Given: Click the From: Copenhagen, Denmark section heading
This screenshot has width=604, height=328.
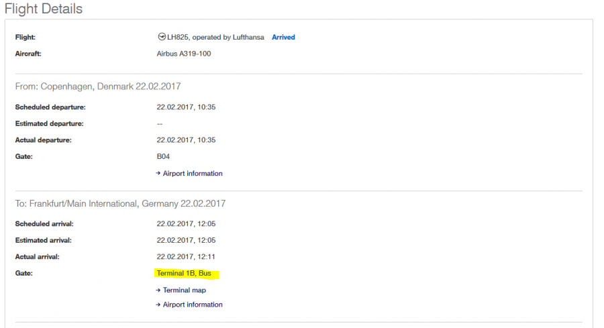Looking at the screenshot, I should [x=98, y=87].
